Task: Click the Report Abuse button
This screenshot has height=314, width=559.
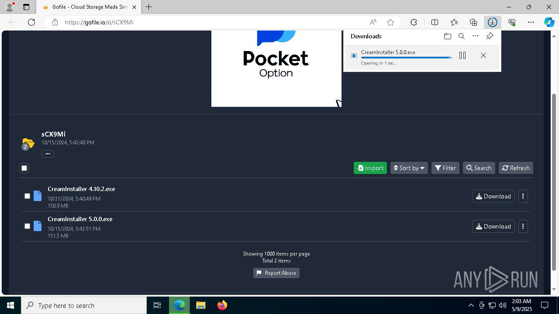Action: pos(276,273)
